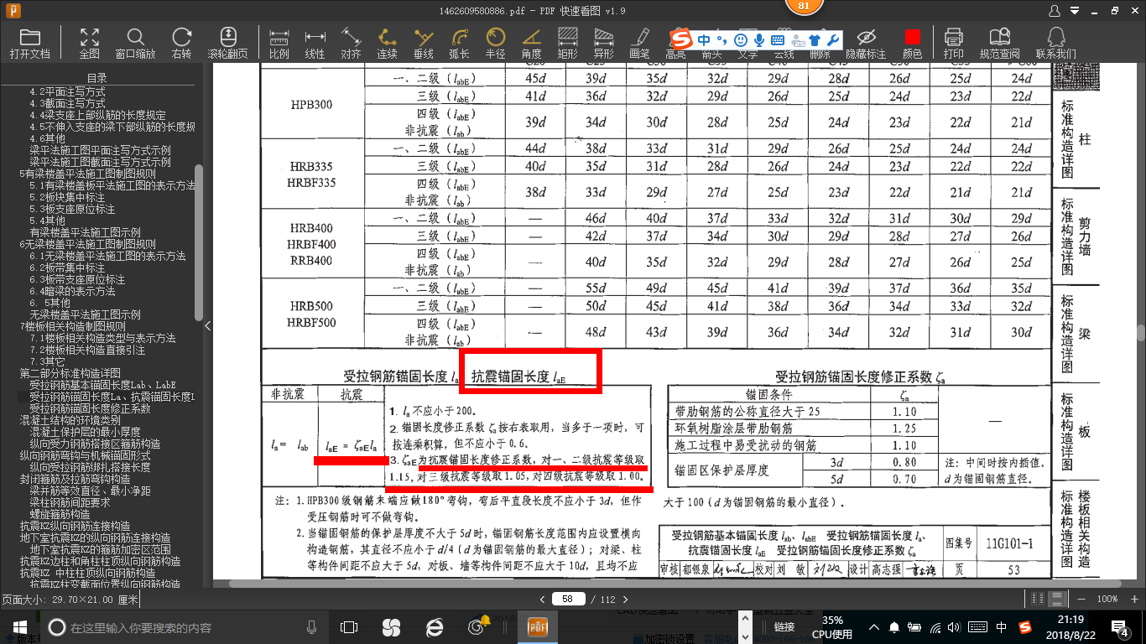Open bookmark 混凝土结构的环境类别
The image size is (1146, 644).
click(x=70, y=420)
